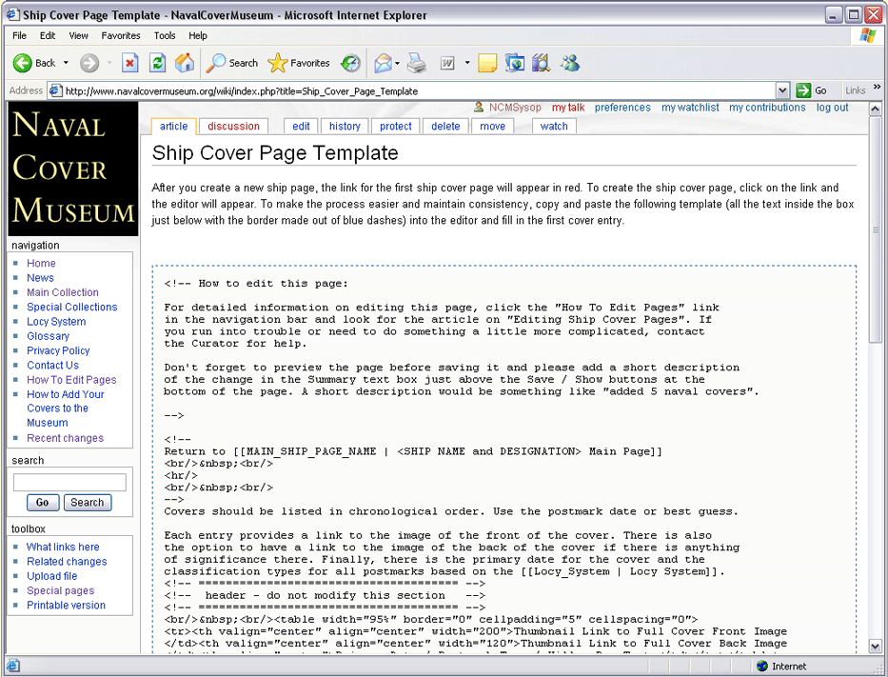Go to the Home page icon
888x677 pixels.
point(185,63)
